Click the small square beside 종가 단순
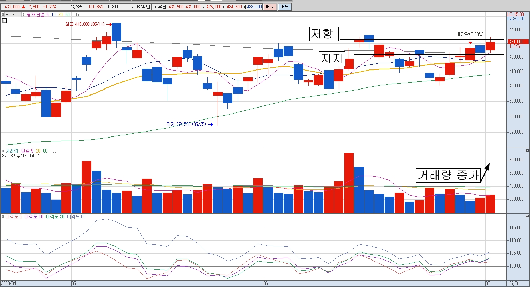The height and width of the screenshot is (287, 530). click(x=24, y=15)
